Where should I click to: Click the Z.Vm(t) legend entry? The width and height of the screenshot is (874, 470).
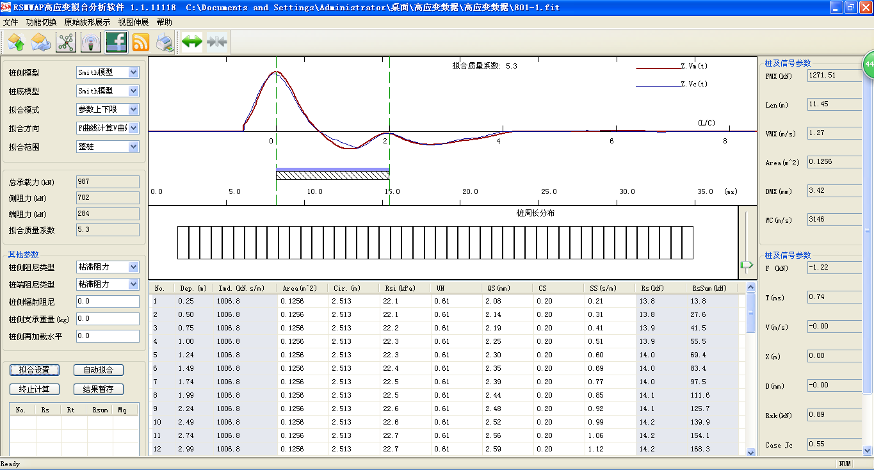[671, 66]
